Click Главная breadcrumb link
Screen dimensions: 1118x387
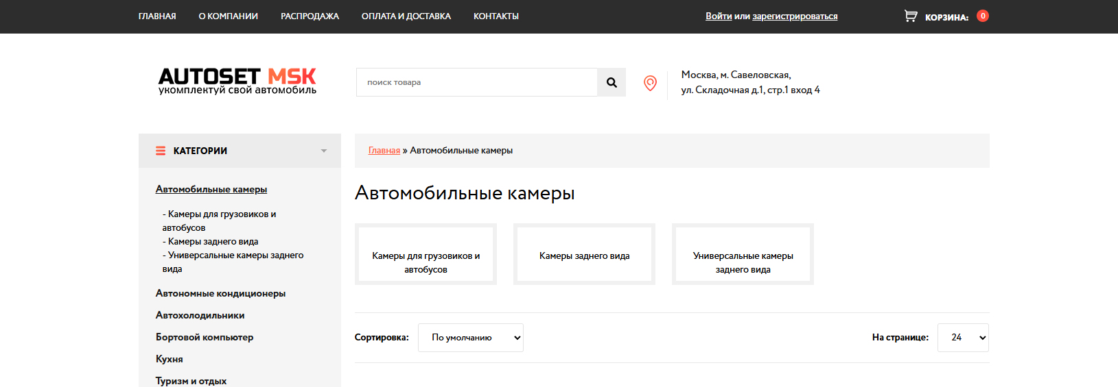pos(384,151)
